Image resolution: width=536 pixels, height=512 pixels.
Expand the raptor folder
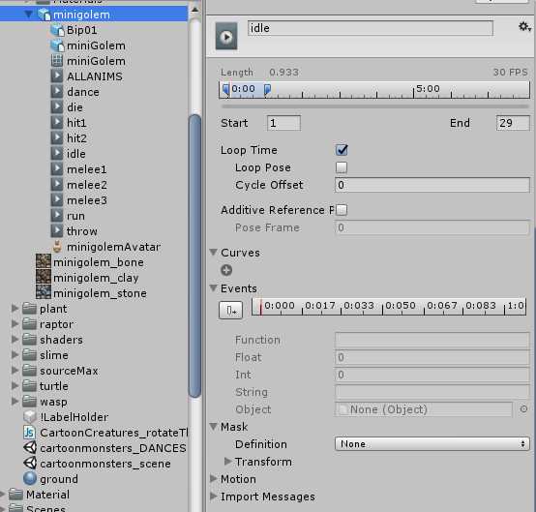[15, 324]
